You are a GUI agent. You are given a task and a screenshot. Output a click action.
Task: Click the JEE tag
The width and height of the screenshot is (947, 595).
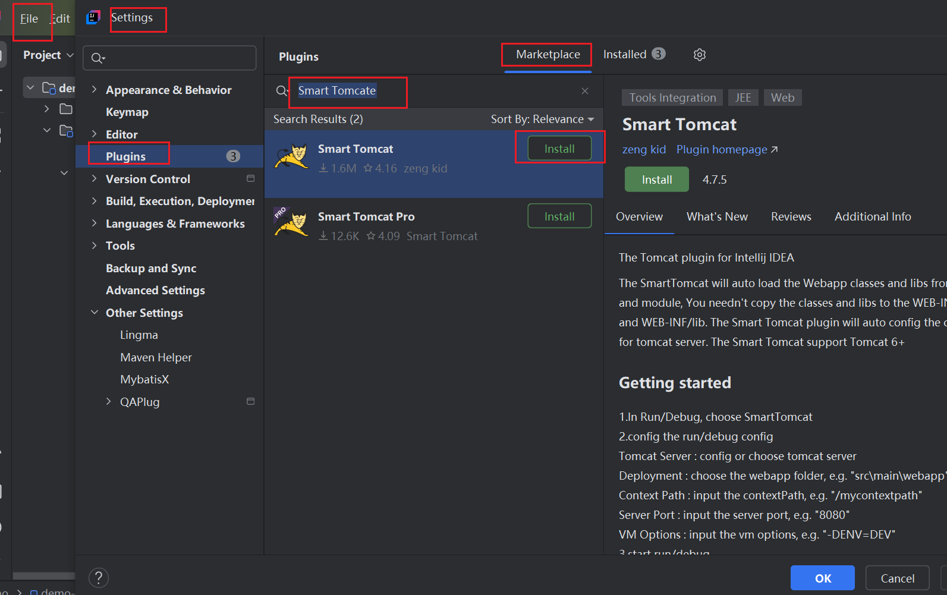pyautogui.click(x=743, y=97)
